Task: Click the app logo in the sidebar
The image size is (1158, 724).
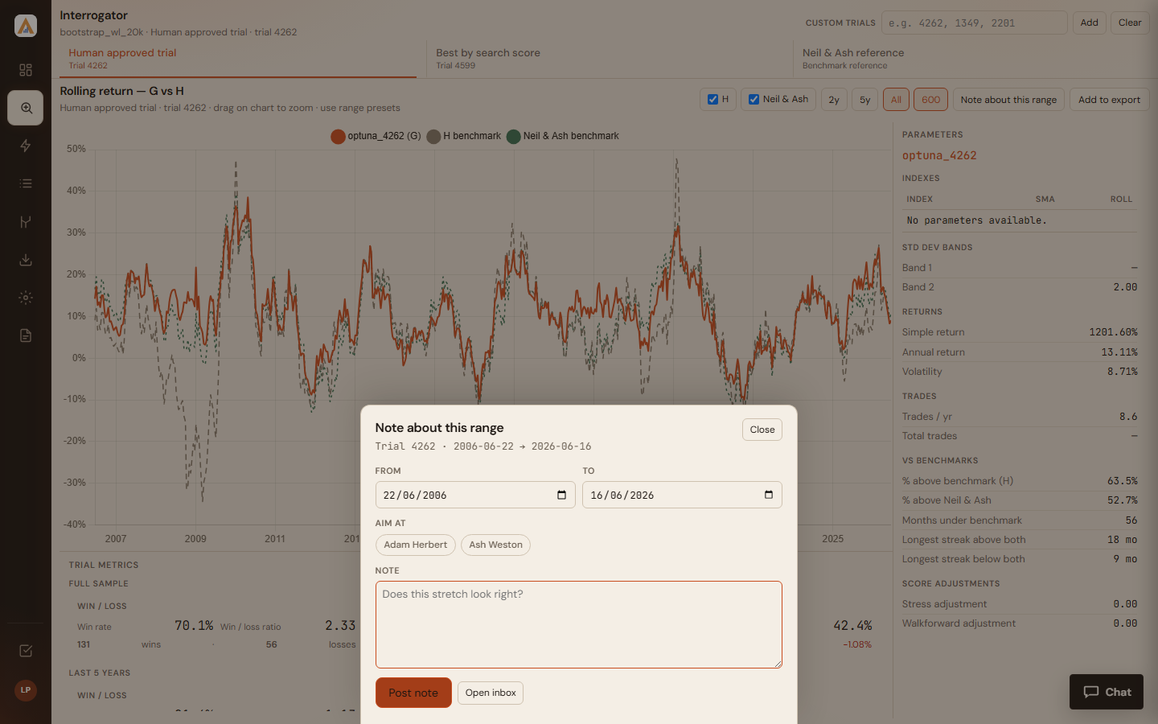Action: point(26,26)
